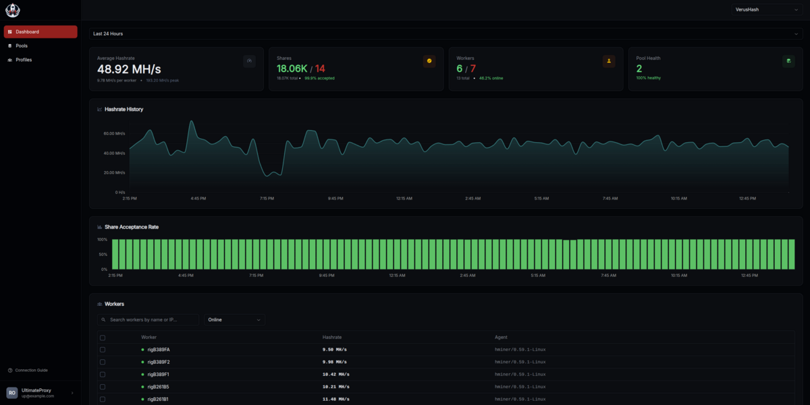
Task: Click the green Pool Health icon
Action: tap(788, 61)
